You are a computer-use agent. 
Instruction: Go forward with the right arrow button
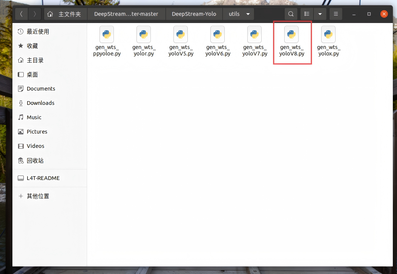click(x=35, y=14)
